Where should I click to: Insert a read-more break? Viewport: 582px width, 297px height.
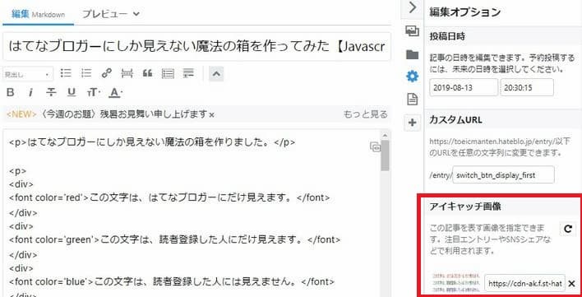(127, 73)
